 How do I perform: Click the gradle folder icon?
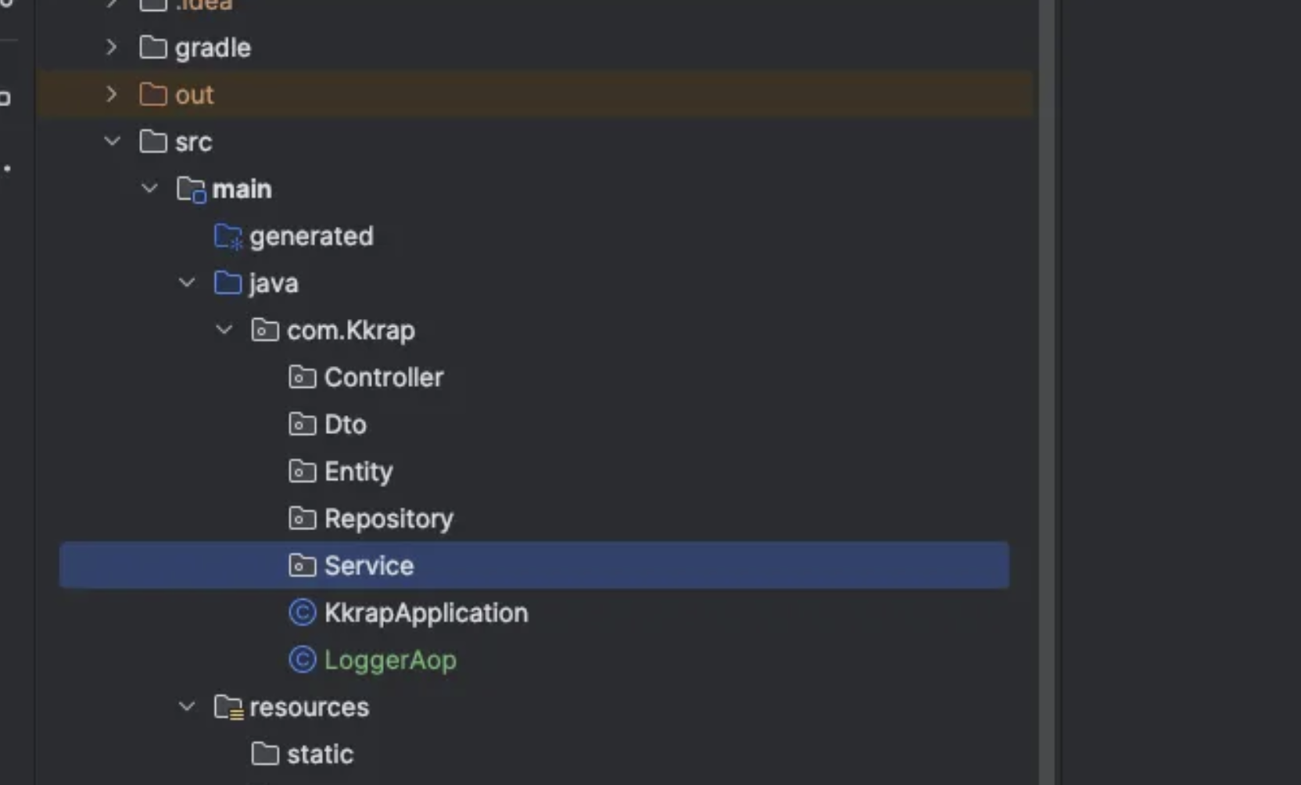[153, 48]
